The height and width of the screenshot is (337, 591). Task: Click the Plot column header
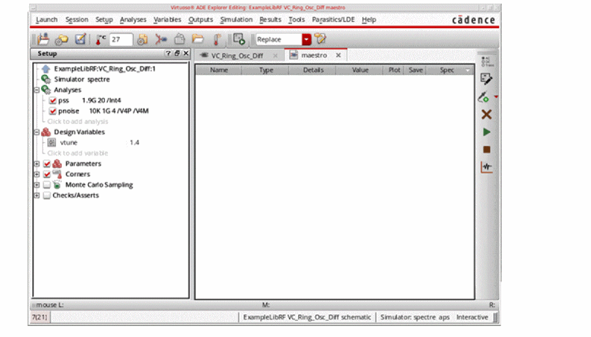394,70
